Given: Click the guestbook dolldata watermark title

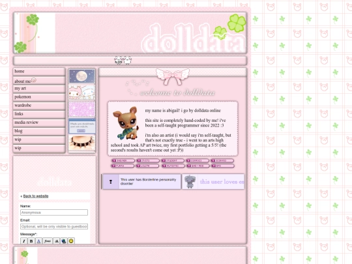Looking at the screenshot, I should coord(55,182).
